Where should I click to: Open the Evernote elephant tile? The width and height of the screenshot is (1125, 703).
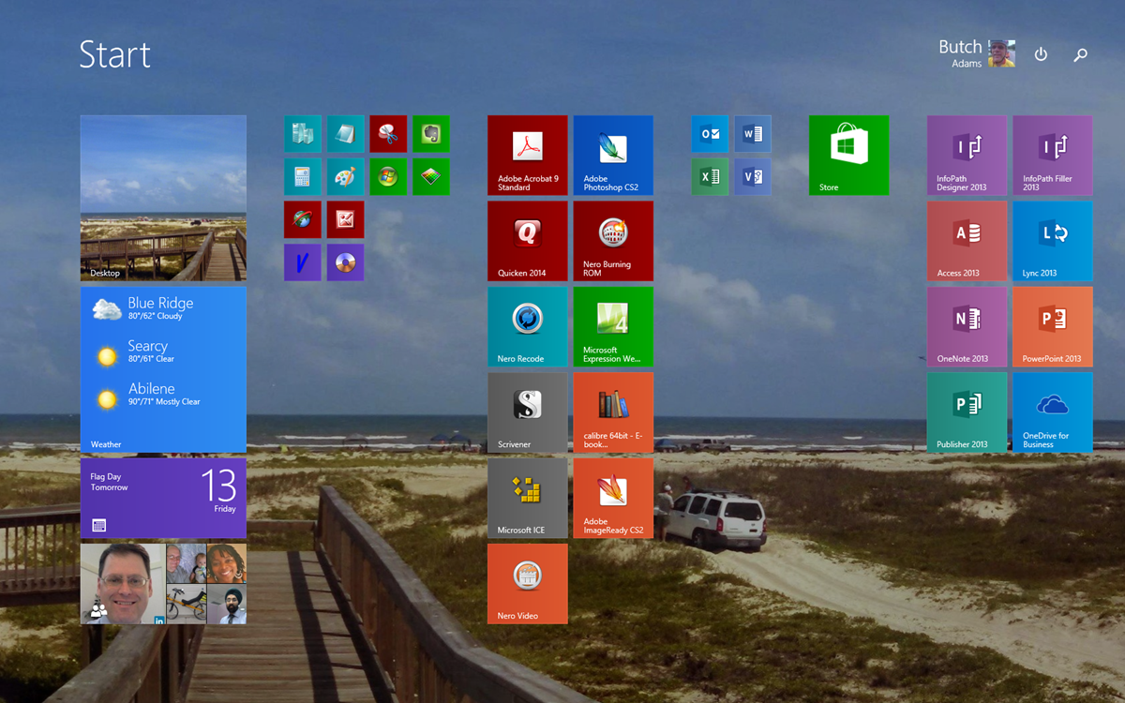(x=431, y=134)
